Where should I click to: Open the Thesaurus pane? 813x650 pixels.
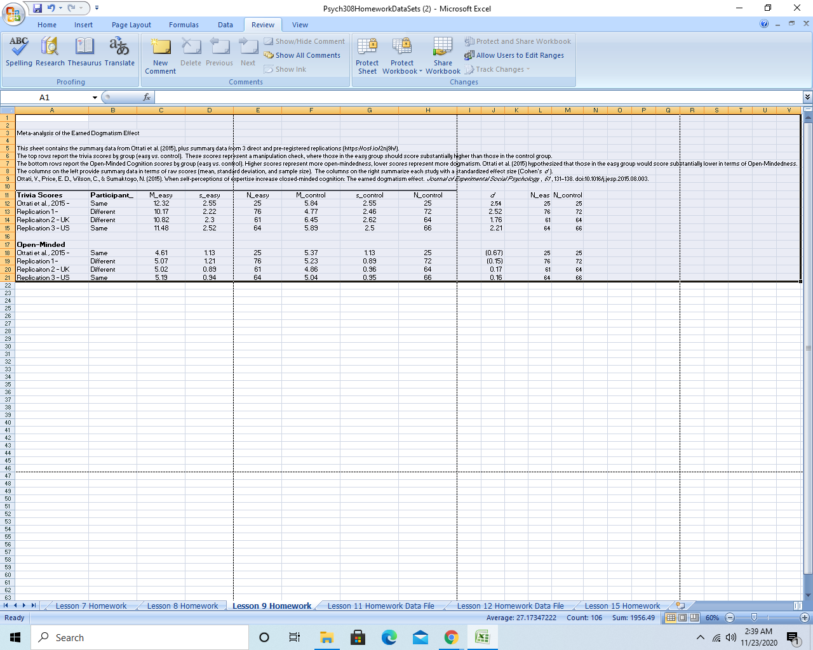pyautogui.click(x=84, y=54)
